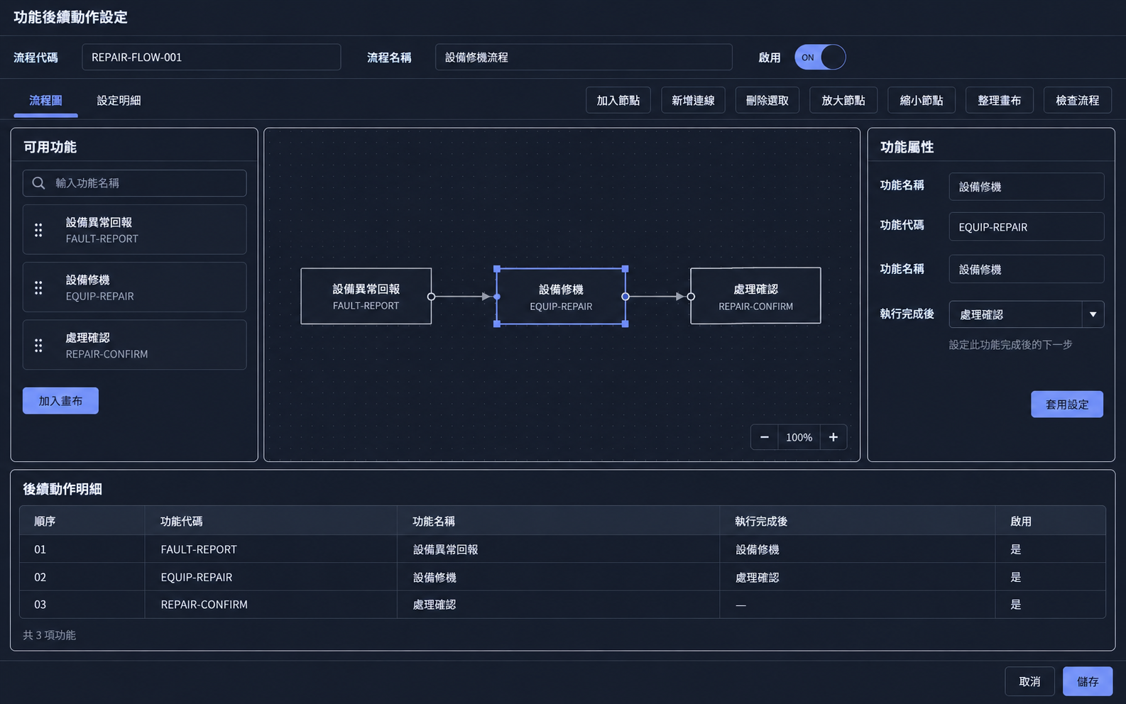
Task: Click the 加入畫布 button
Action: (60, 401)
